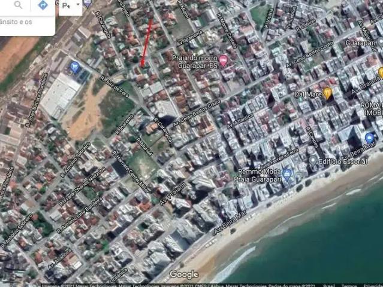This screenshot has height=287, width=383.
Task: Click the Guarapari city label
Action: point(360,43)
